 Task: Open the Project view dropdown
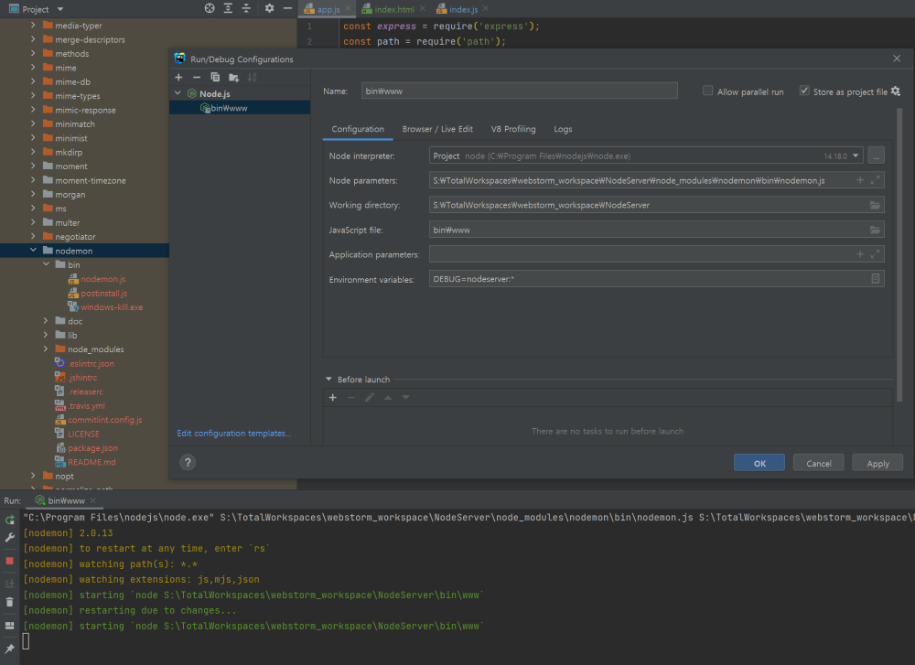[x=60, y=9]
